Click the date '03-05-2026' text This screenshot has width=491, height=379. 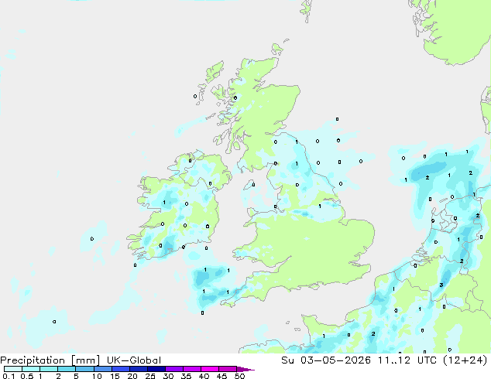pyautogui.click(x=335, y=360)
